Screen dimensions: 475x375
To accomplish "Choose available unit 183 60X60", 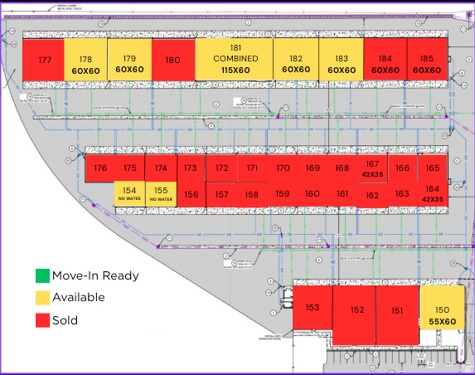I will click(341, 60).
